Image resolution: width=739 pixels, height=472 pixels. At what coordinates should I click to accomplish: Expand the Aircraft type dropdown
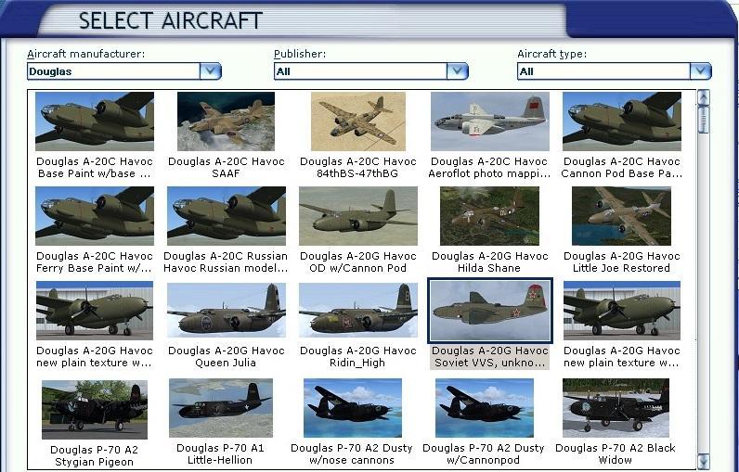point(700,71)
